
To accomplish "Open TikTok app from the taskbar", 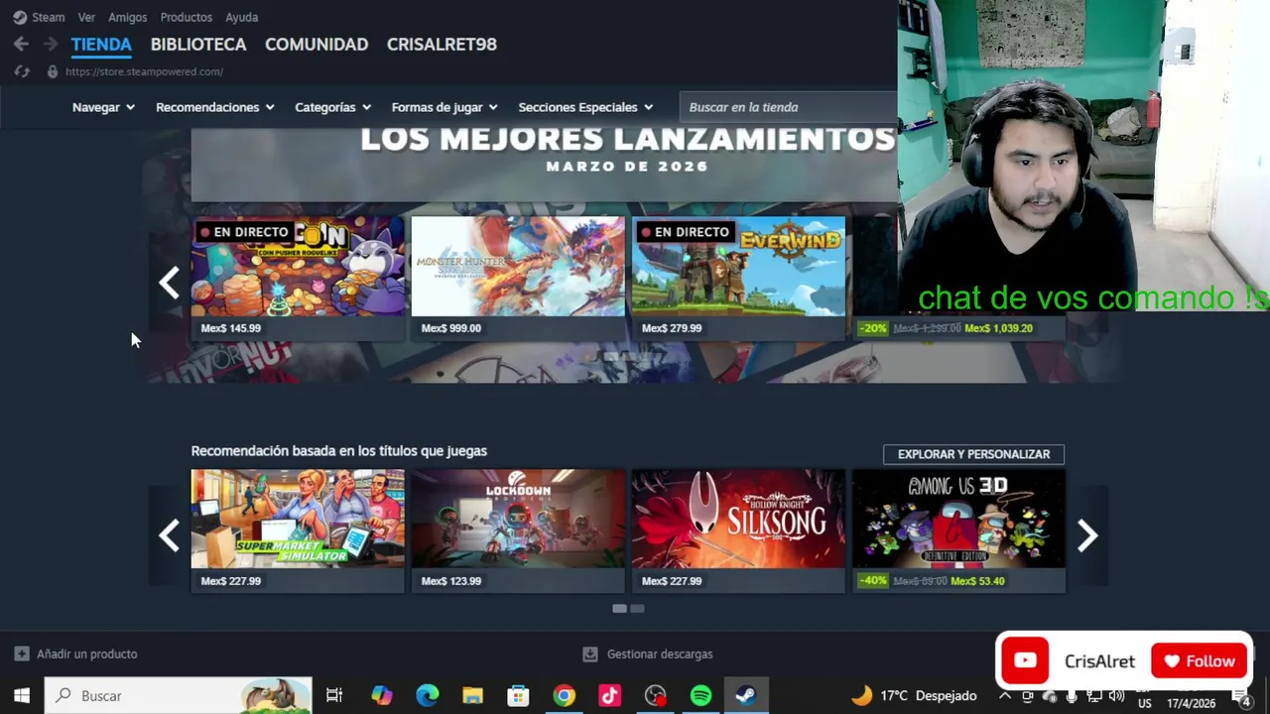I will coord(609,695).
